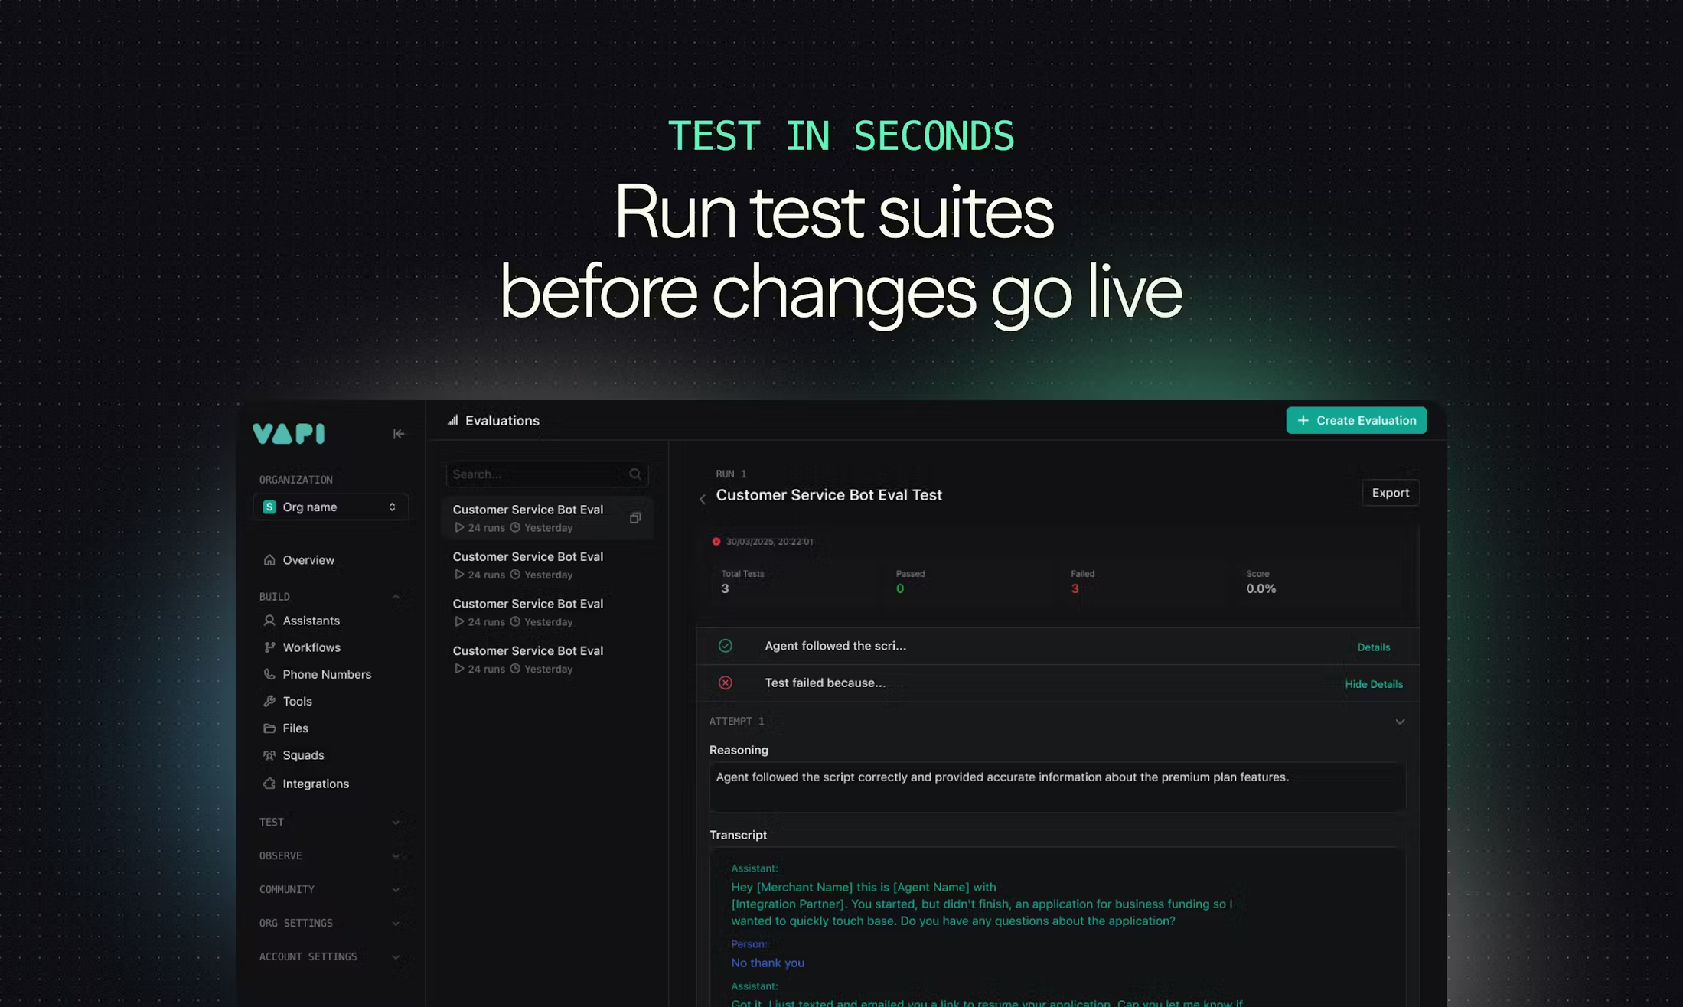The height and width of the screenshot is (1007, 1683).
Task: Expand the TEST sidebar section
Action: point(396,823)
